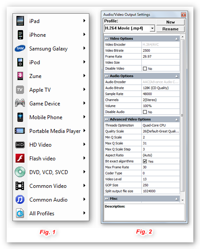Choose the Common Audio menu entry
Screen dimensions: 200x249
click(51, 199)
